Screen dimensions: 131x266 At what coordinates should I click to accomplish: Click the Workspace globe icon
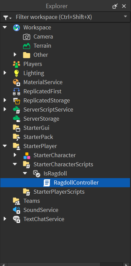[x=17, y=27]
